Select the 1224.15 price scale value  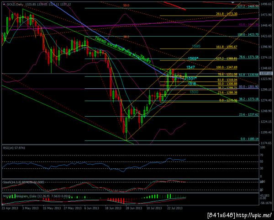click(x=266, y=122)
